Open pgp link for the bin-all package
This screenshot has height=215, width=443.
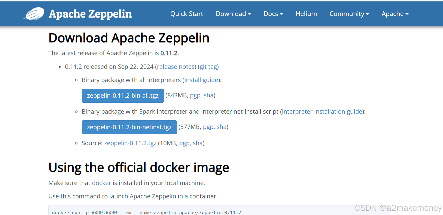195,95
